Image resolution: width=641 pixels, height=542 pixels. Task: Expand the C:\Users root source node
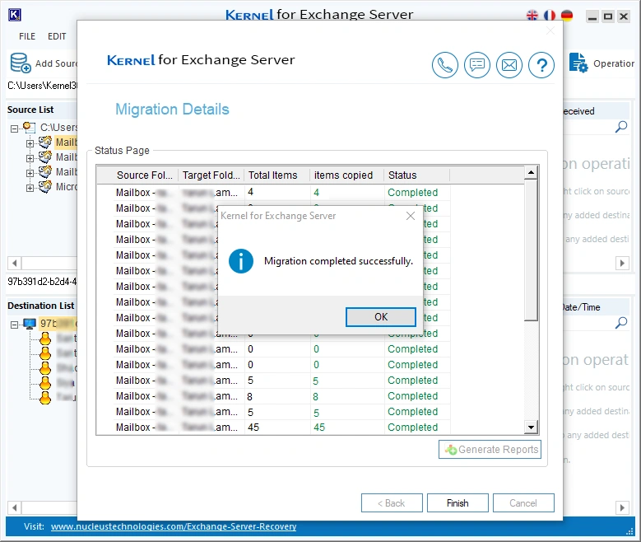(x=15, y=128)
